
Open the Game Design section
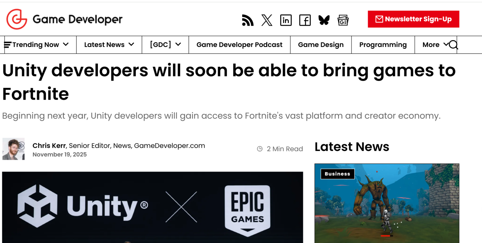tap(321, 45)
